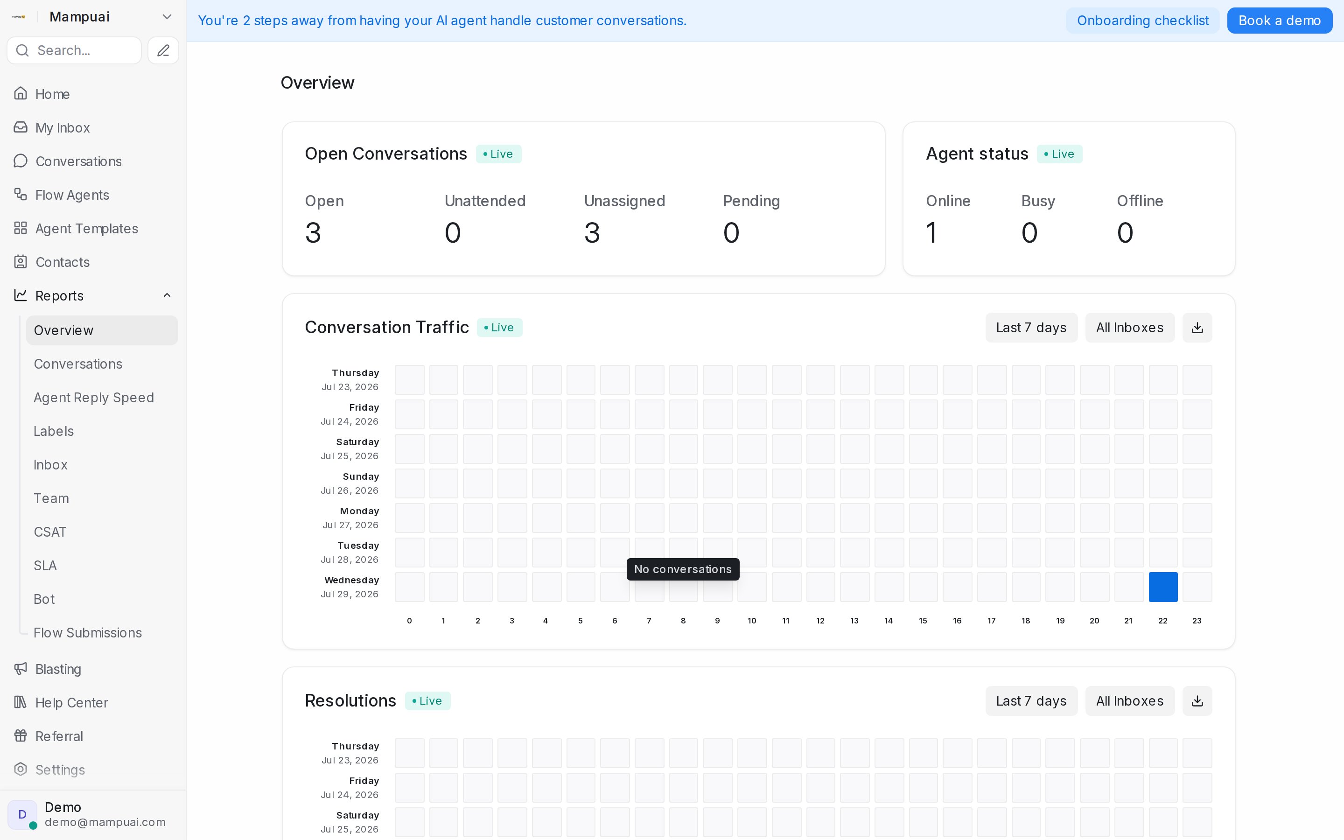Image resolution: width=1344 pixels, height=840 pixels.
Task: Click Book a demo
Action: [x=1280, y=21]
